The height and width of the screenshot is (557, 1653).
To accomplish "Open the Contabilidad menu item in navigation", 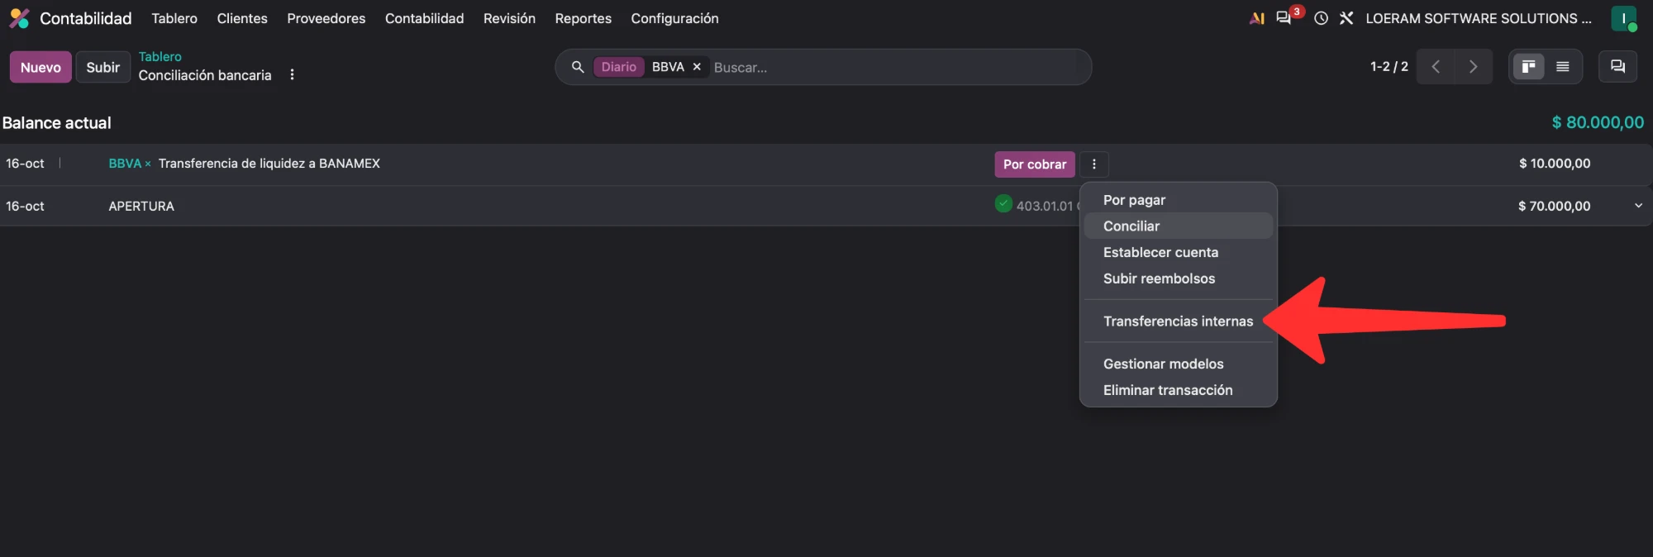I will [424, 18].
